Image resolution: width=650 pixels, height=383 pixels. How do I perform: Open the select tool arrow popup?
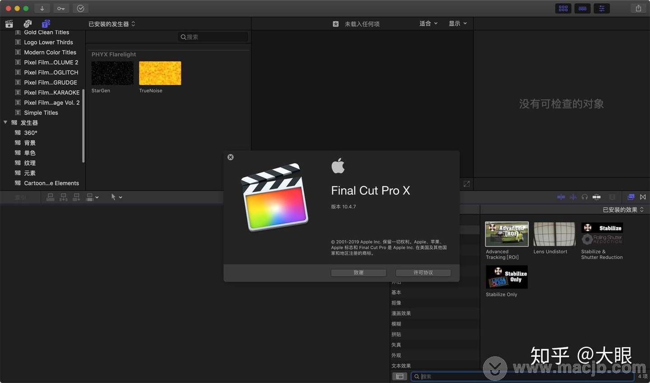click(116, 197)
